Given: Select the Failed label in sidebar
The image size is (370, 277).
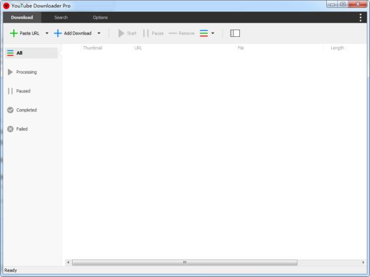Looking at the screenshot, I should click(22, 129).
